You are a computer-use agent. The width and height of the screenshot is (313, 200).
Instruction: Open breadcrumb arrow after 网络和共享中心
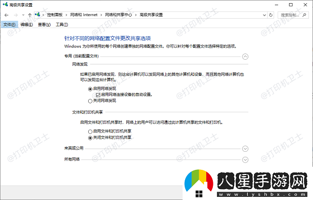click(136, 15)
